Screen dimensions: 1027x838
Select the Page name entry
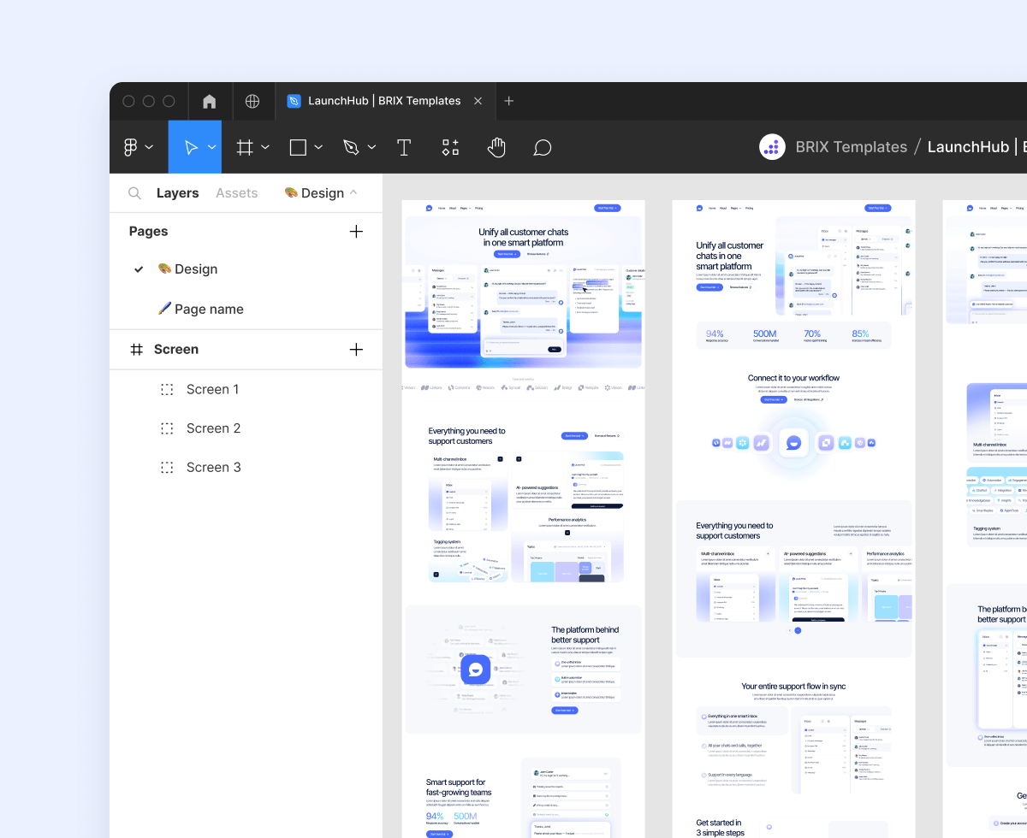coord(209,309)
